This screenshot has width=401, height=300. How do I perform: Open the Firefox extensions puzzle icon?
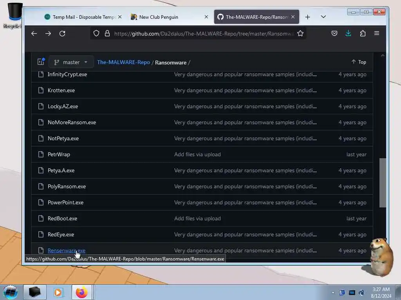point(363,34)
